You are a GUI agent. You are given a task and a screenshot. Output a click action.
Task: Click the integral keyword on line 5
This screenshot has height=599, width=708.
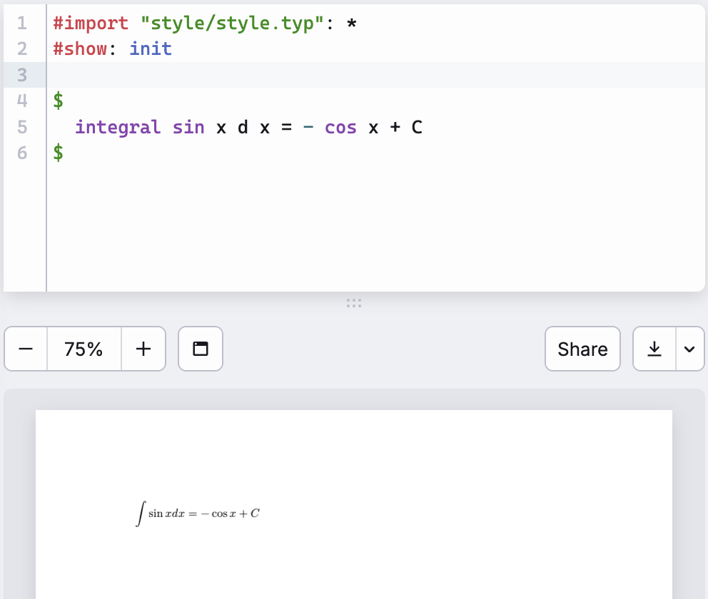[118, 127]
